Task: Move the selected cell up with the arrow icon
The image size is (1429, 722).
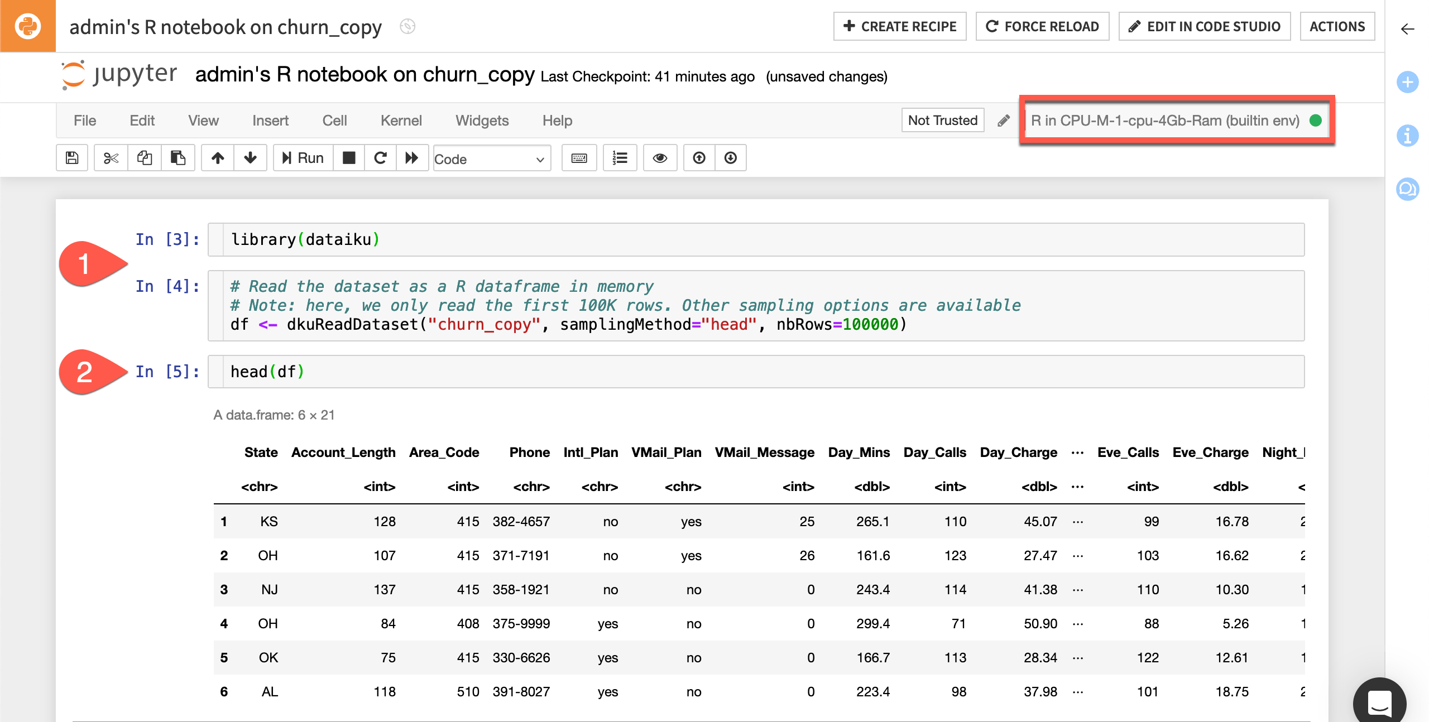Action: [217, 158]
